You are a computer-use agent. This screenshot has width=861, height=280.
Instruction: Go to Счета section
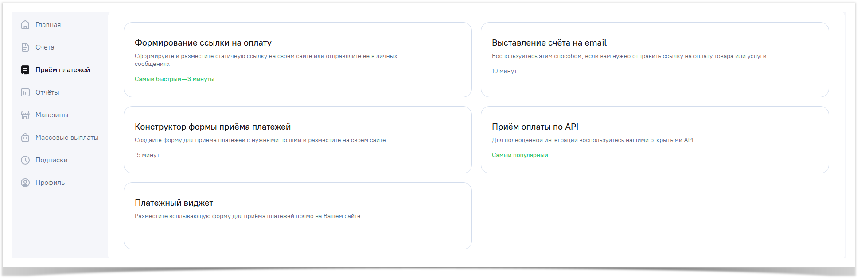pos(45,47)
